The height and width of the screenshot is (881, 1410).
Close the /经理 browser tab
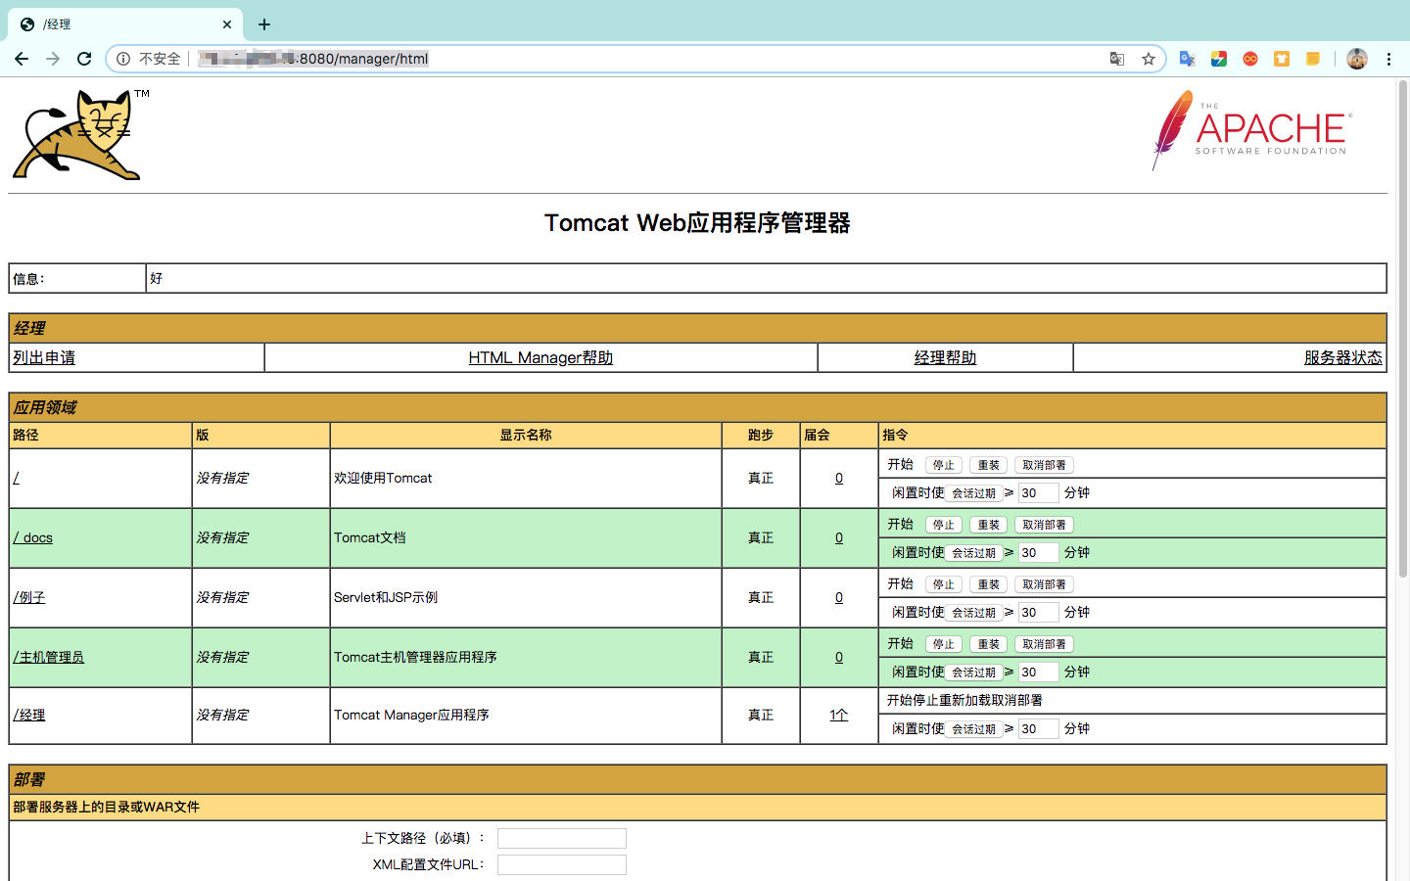(227, 24)
